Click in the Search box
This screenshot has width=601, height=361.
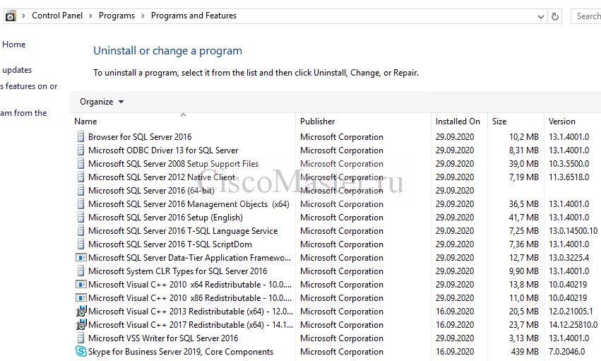point(586,16)
